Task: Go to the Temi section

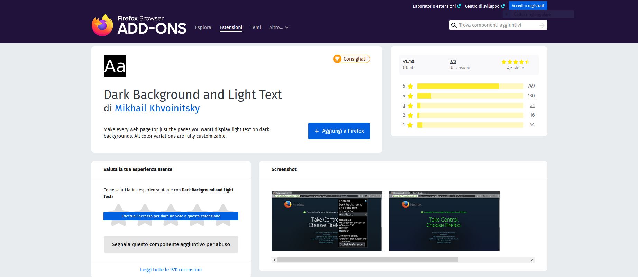Action: tap(256, 27)
